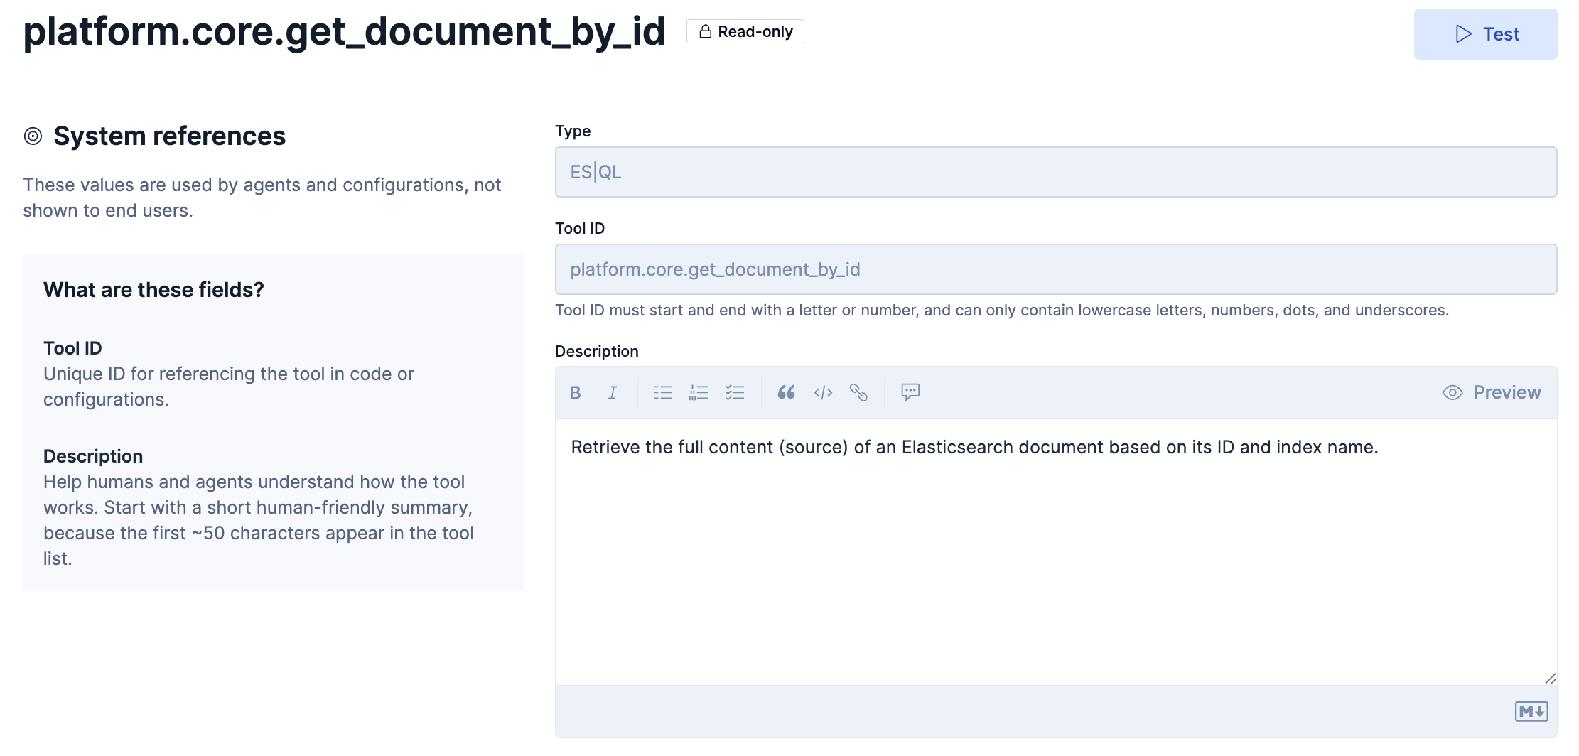This screenshot has width=1579, height=756.
Task: Click the Read-only lock badge
Action: (x=745, y=31)
